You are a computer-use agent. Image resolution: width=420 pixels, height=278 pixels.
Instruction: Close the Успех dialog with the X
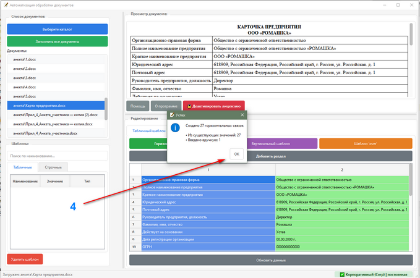tap(242, 115)
